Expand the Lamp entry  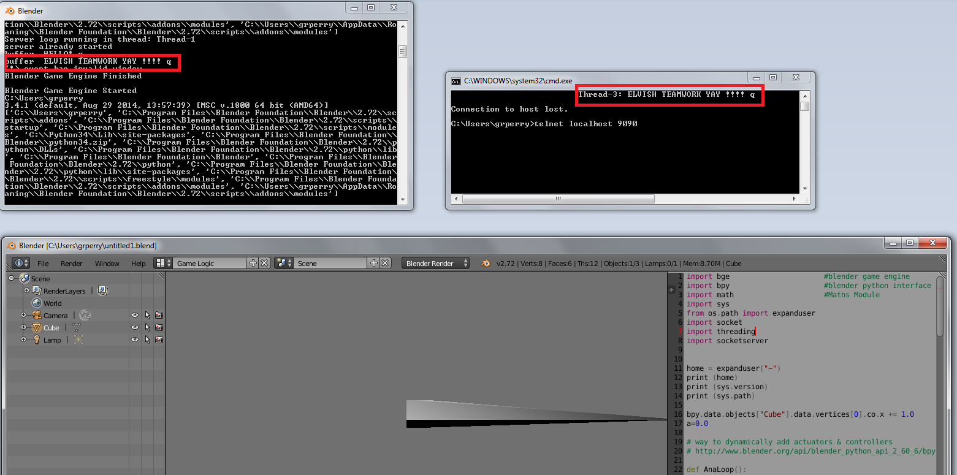pyautogui.click(x=24, y=340)
